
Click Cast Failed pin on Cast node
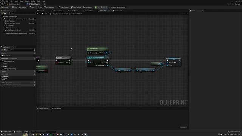click(107, 63)
